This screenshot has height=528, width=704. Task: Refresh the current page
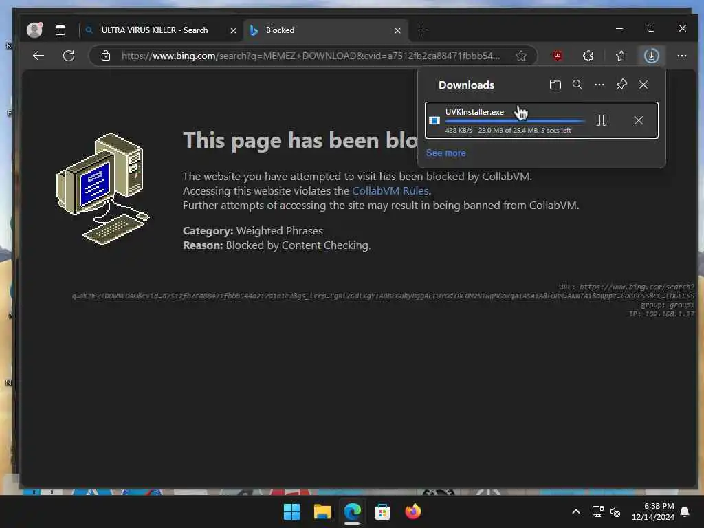[x=69, y=56]
